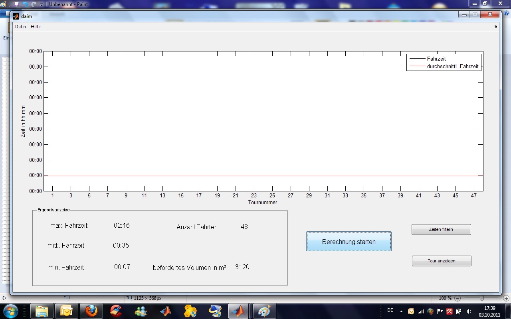Open Windows Explorer from the taskbar
This screenshot has height=319, width=511.
point(42,311)
